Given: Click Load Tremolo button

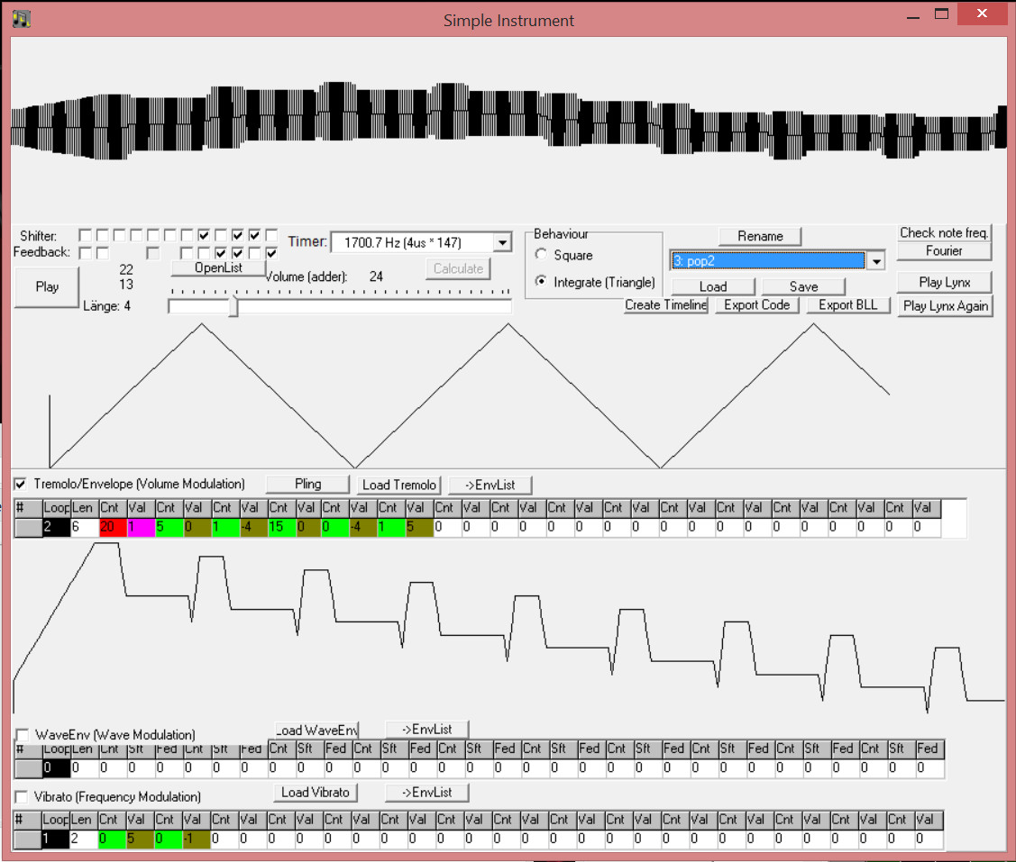Looking at the screenshot, I should pos(398,485).
